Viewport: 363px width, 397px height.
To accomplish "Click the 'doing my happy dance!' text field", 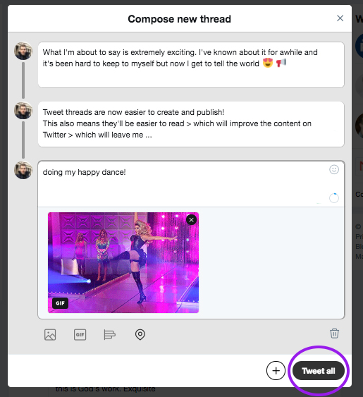I will pos(191,184).
